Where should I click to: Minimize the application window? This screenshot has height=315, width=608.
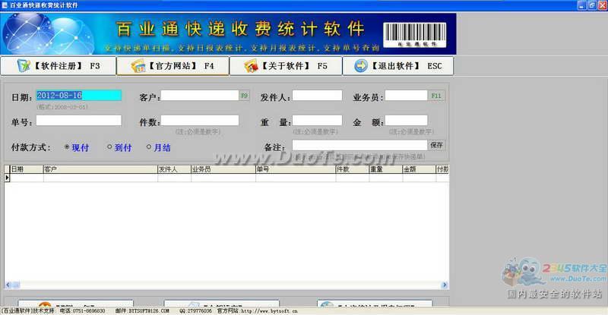581,5
